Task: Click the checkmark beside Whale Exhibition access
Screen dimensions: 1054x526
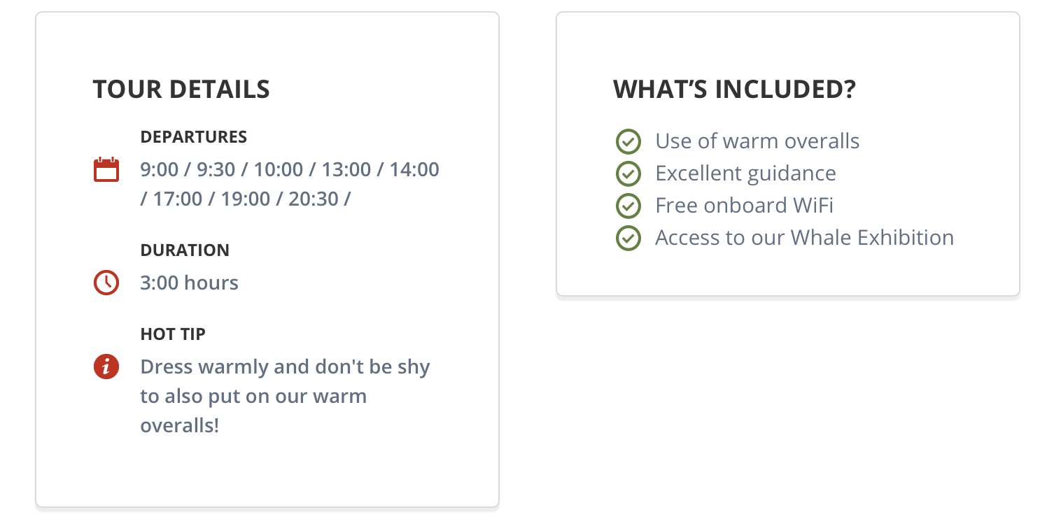Action: (x=628, y=238)
